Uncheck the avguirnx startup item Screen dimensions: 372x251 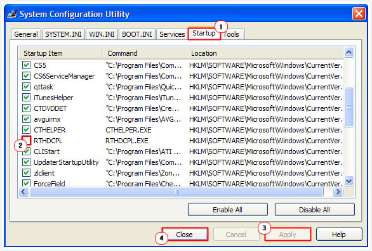pos(26,119)
